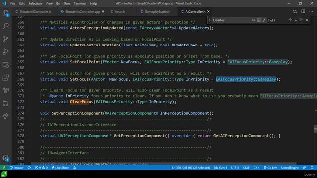Viewport: 317px width, 178px height.
Task: Open the Edit menu
Action: tap(22, 3)
